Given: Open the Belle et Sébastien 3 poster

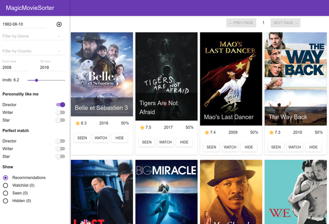Looking at the screenshot, I should pos(102,74).
